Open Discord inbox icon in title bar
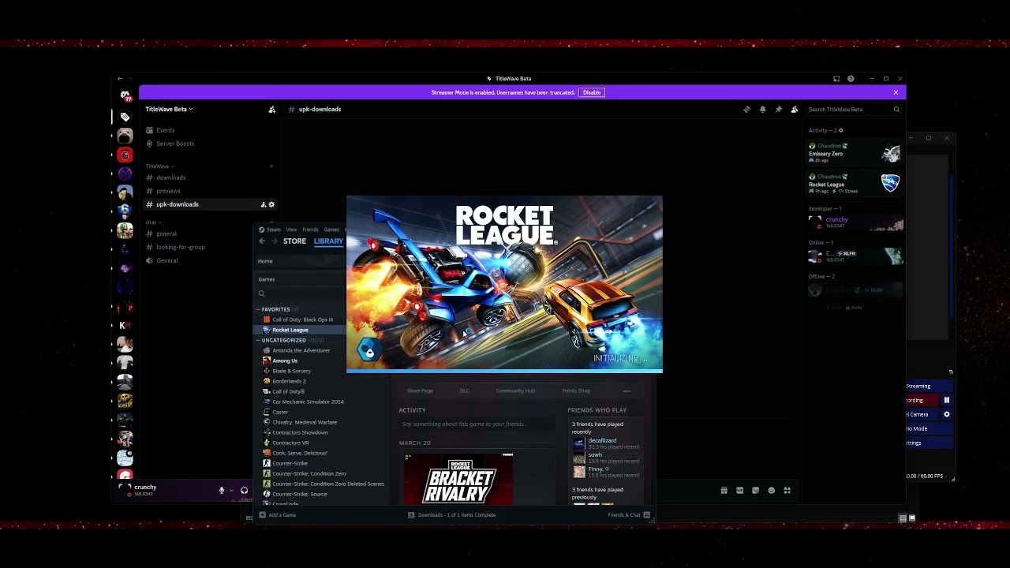Screen dimensions: 1010x568 836,79
